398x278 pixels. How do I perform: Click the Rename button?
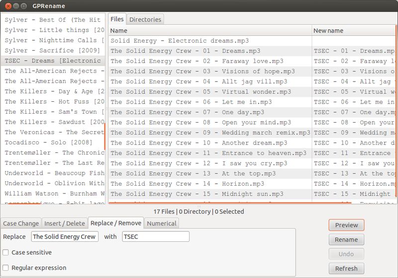(346, 239)
